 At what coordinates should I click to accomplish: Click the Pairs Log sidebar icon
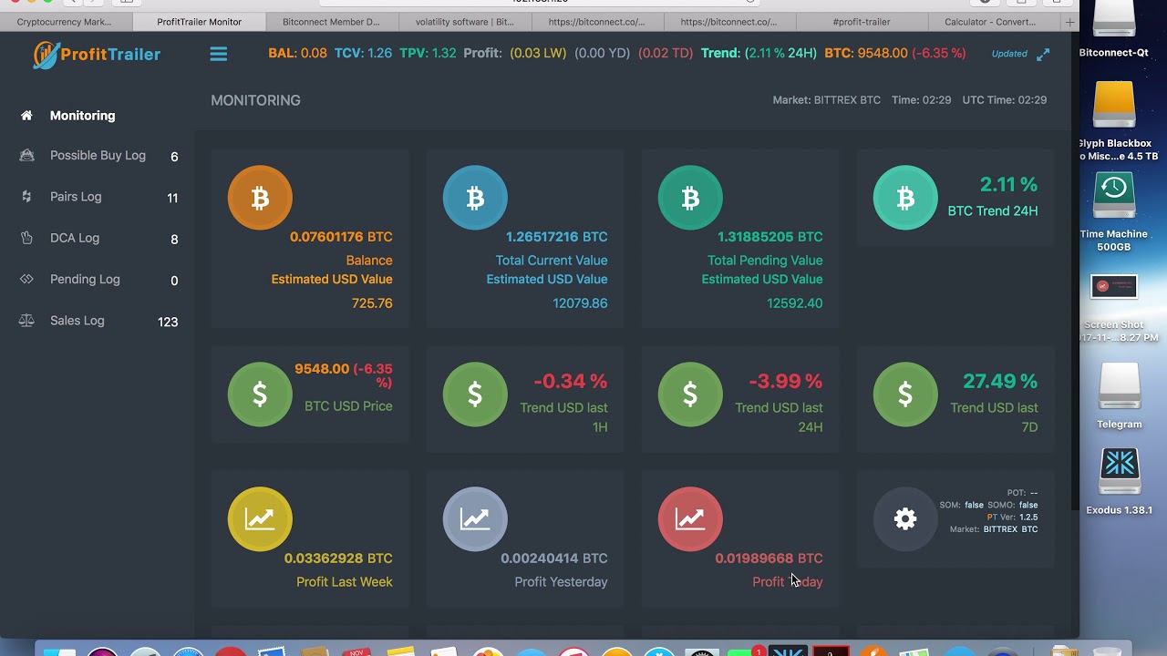(x=26, y=197)
